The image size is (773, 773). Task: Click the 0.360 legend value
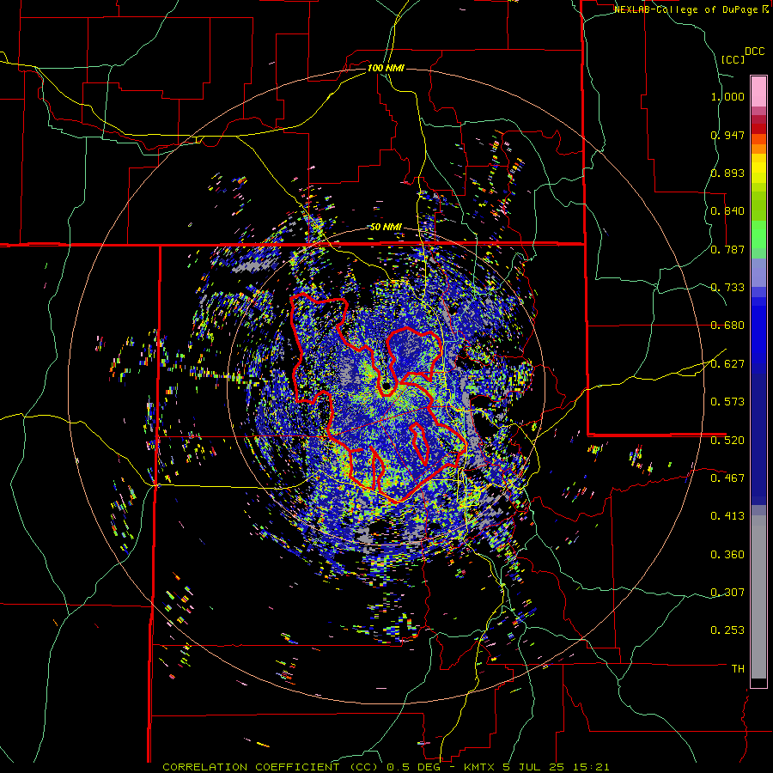(727, 555)
